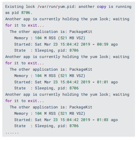Click the first purple 'exit' word
This screenshot has width=140, height=141.
(32, 25)
